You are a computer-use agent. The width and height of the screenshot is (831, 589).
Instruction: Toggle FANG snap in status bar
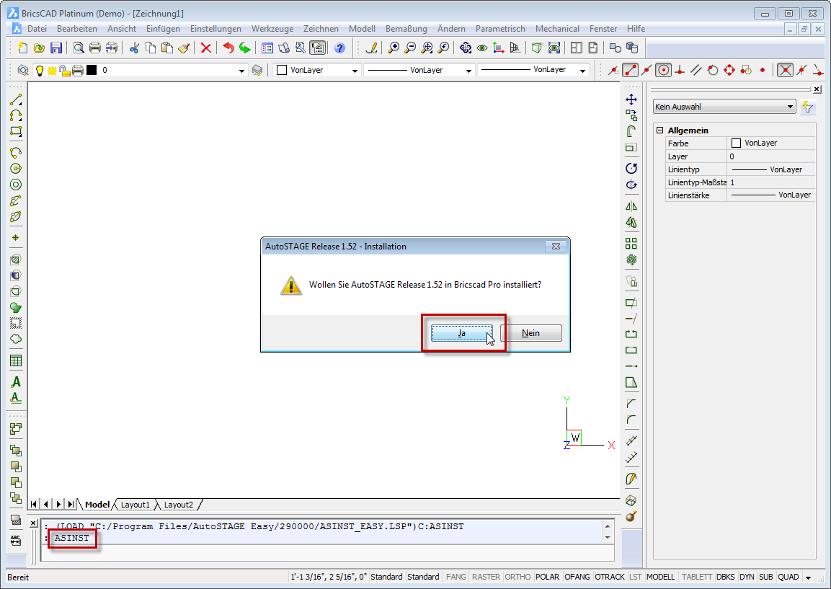tap(456, 577)
